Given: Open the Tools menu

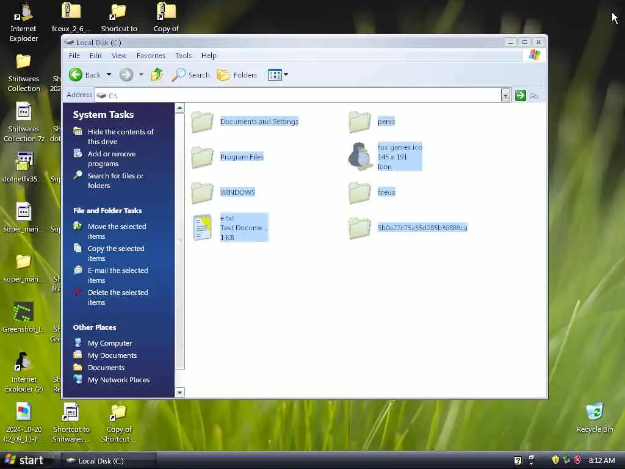Looking at the screenshot, I should pyautogui.click(x=183, y=56).
